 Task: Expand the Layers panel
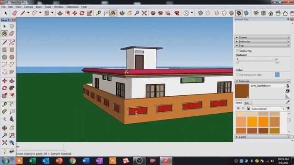[262, 137]
